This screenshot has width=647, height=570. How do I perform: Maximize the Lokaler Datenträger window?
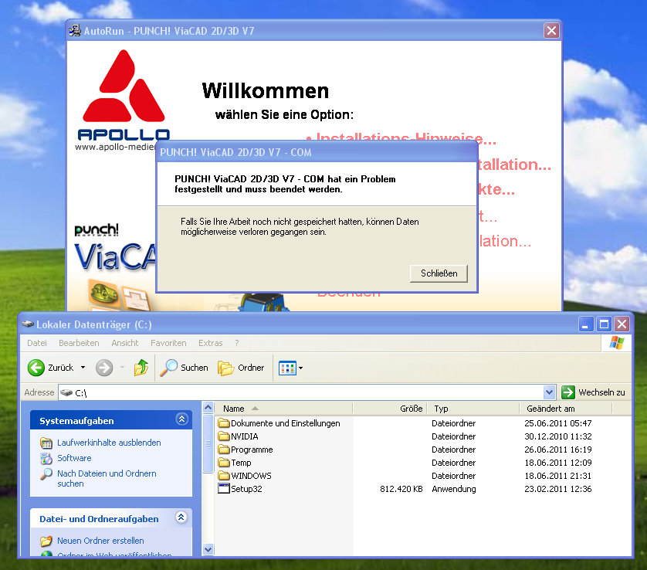click(604, 324)
